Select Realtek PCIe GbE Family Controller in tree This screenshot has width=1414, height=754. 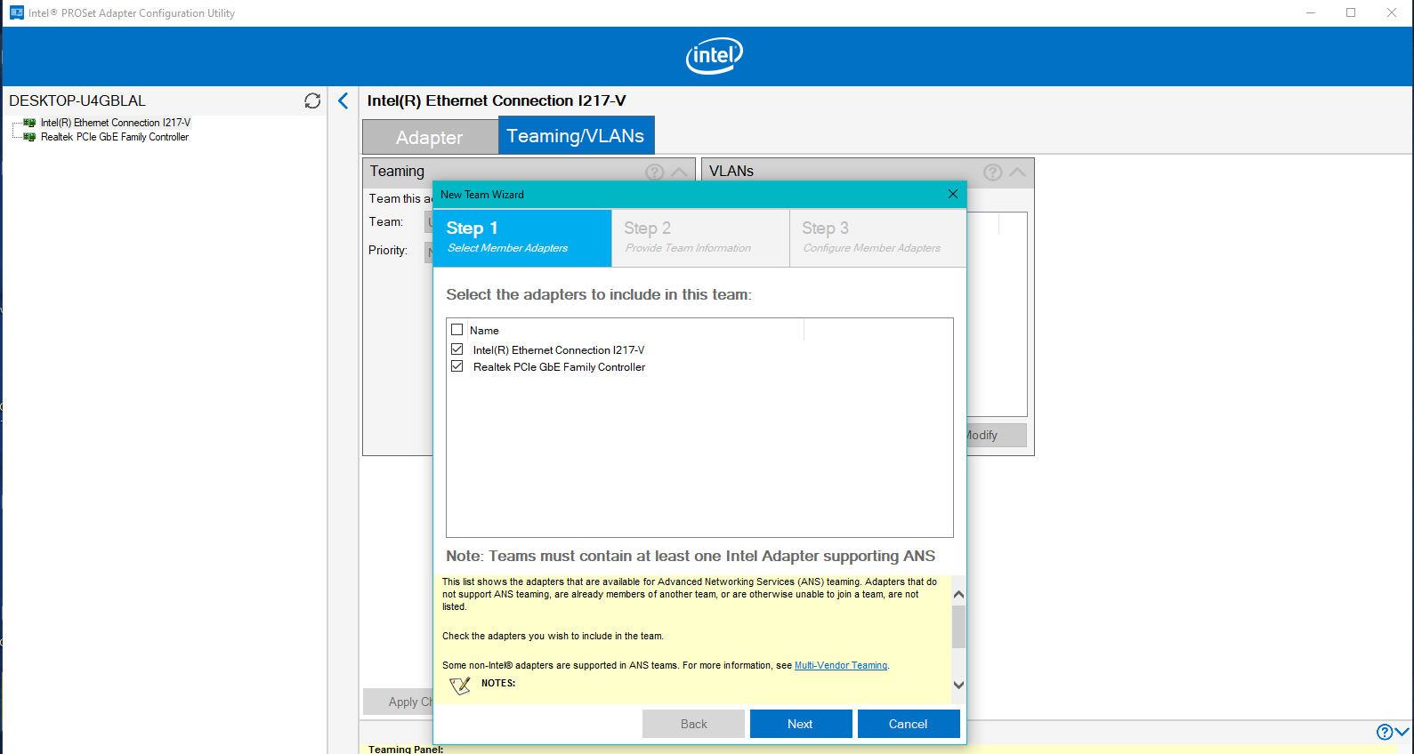click(x=115, y=137)
